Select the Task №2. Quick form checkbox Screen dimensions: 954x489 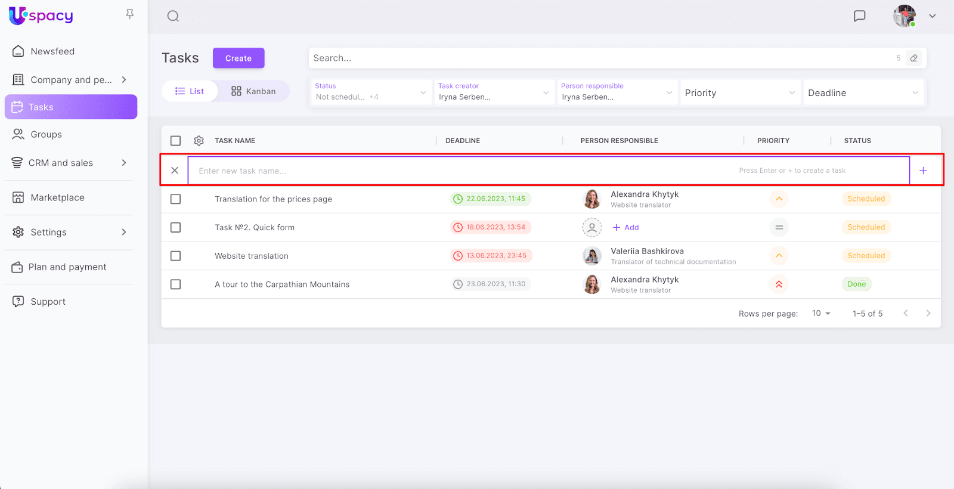tap(175, 227)
